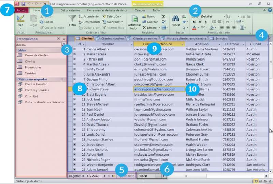
Task: Sort with the Ascendente button
Action: (89, 16)
